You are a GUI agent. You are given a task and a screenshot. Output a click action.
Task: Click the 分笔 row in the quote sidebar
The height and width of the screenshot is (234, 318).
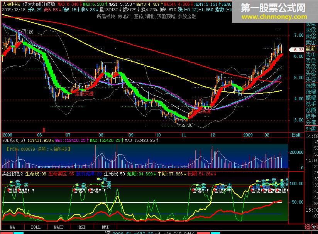point(311,123)
